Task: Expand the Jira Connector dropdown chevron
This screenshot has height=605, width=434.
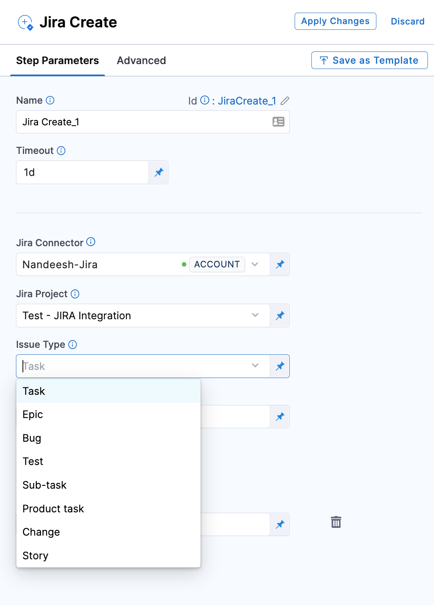Action: click(255, 265)
